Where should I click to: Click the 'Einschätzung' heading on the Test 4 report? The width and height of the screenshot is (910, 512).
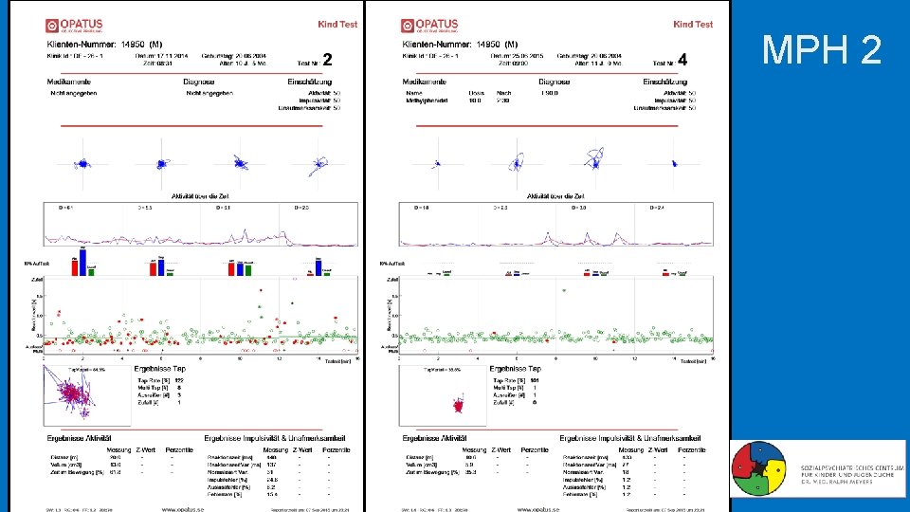click(x=665, y=82)
